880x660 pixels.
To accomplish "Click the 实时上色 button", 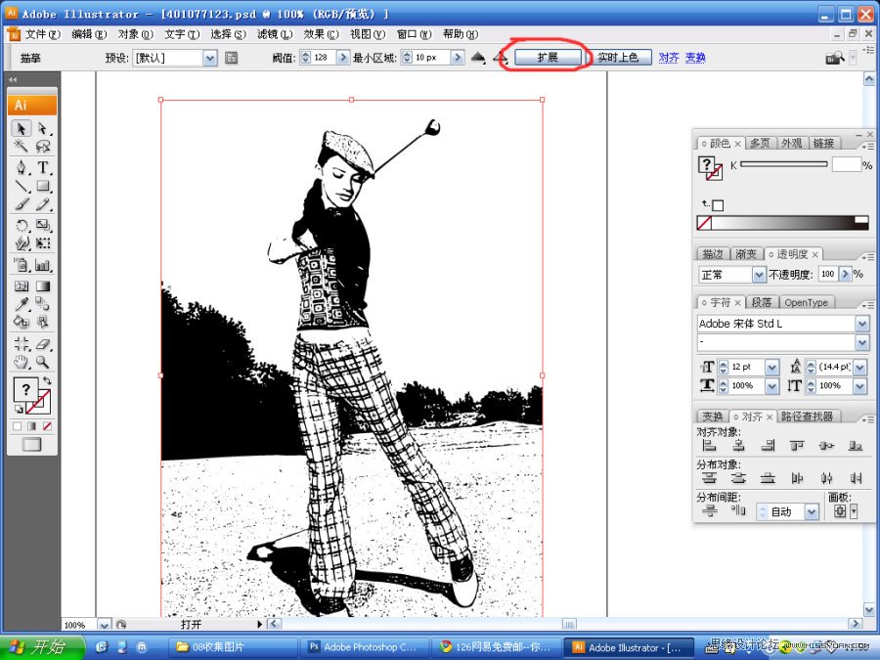I will pyautogui.click(x=618, y=58).
